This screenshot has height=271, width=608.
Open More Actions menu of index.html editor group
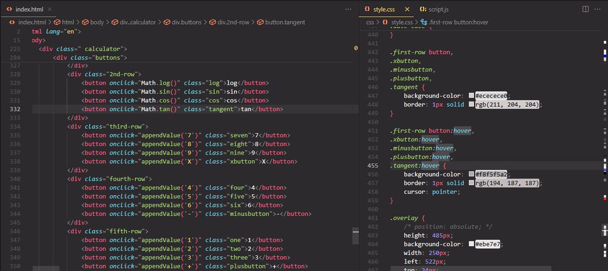[348, 9]
